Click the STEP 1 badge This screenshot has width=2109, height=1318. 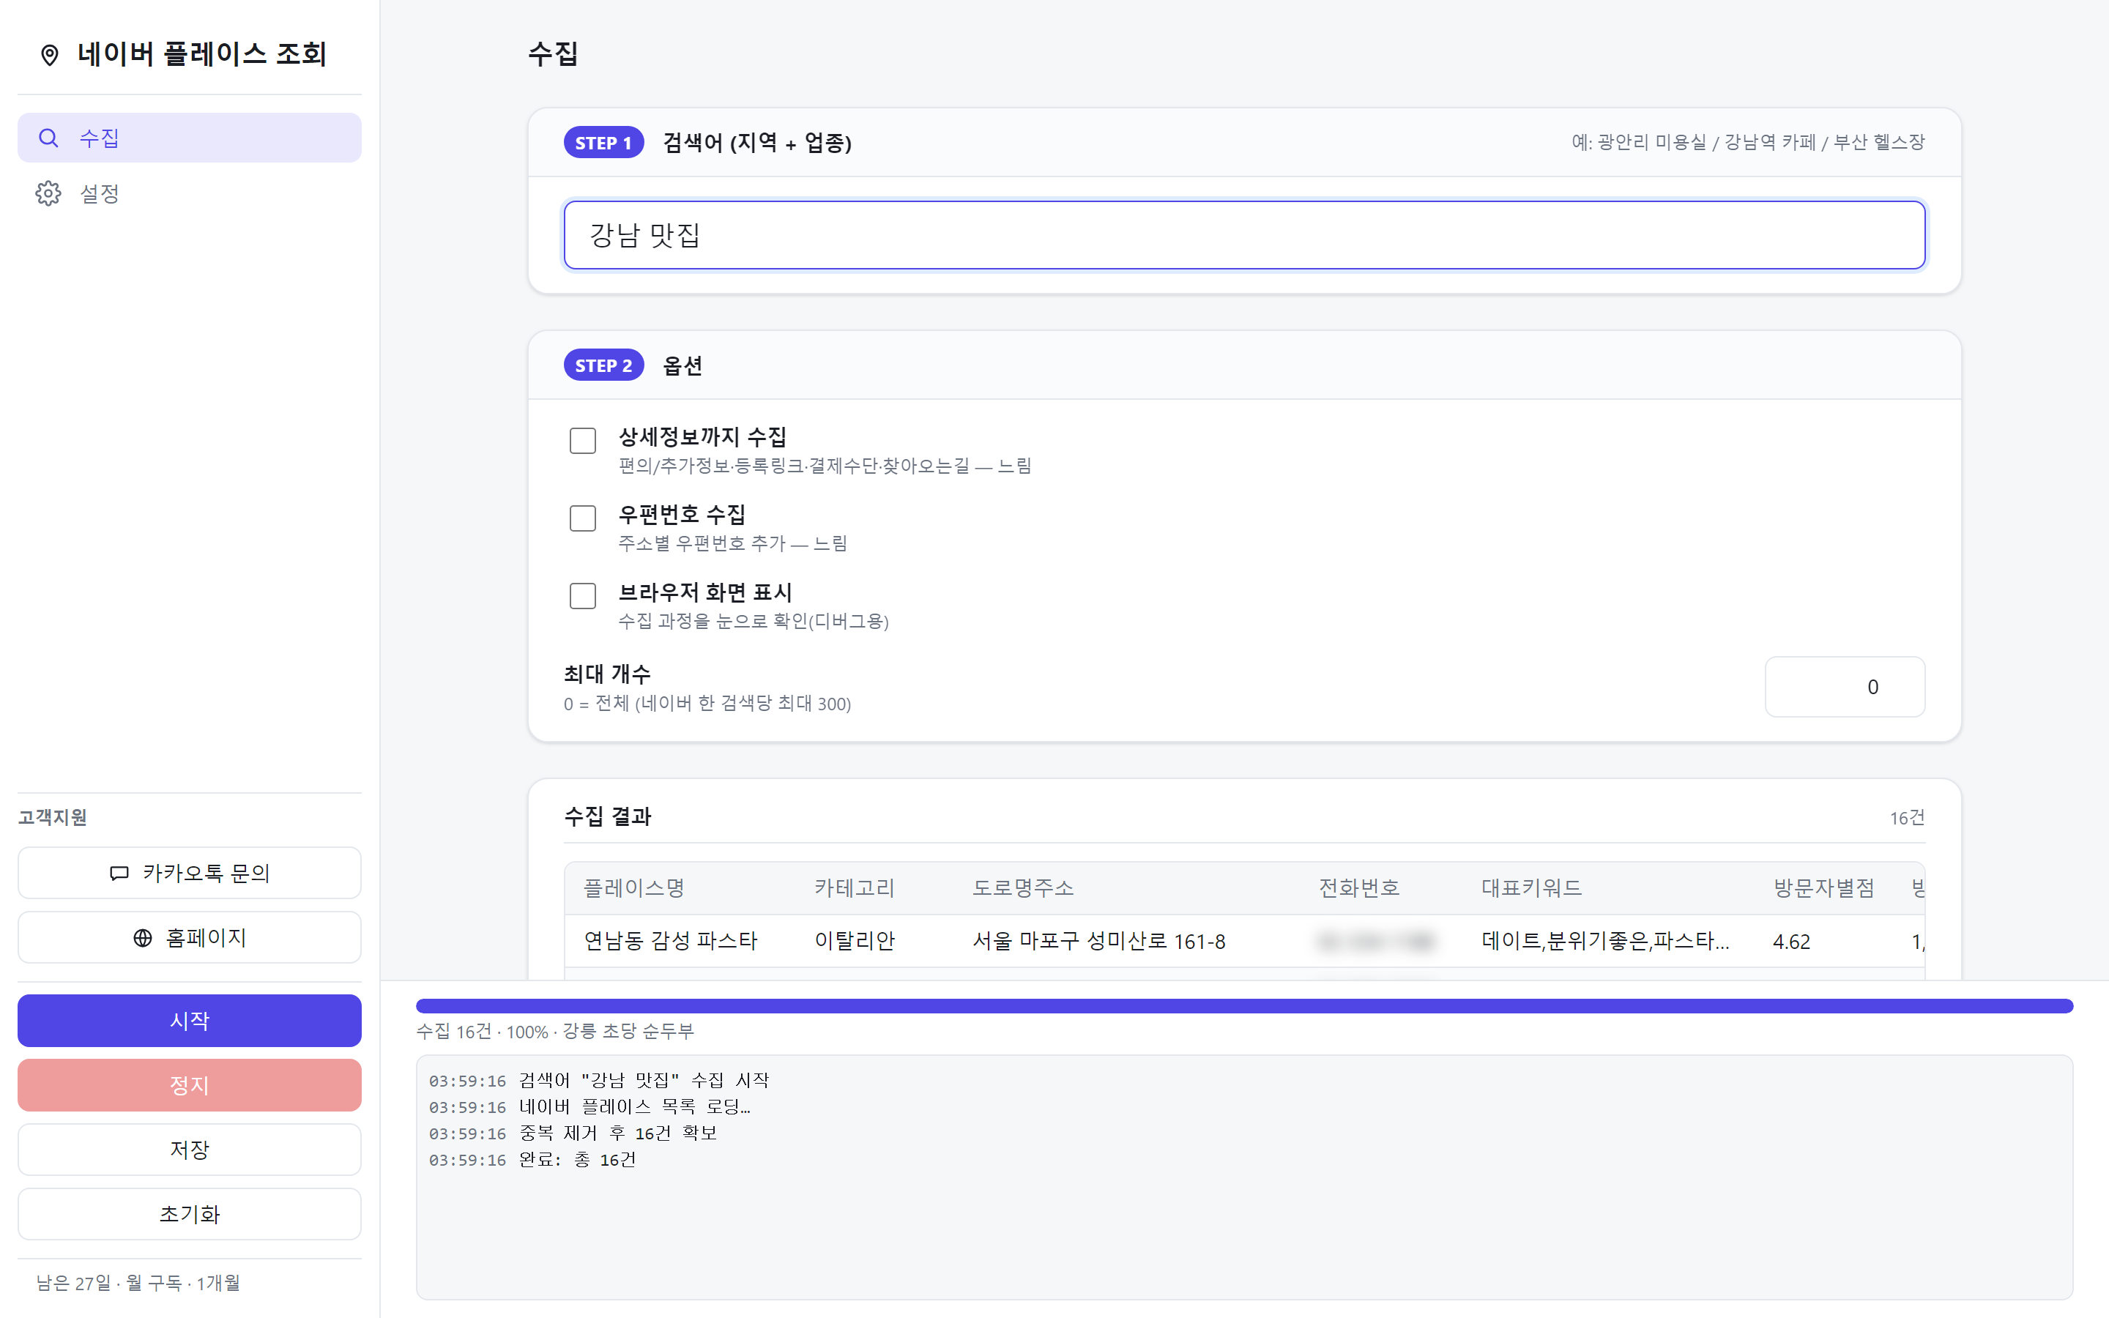coord(603,143)
